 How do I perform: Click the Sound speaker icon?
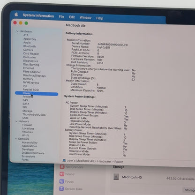pyautogui.click(x=62, y=174)
